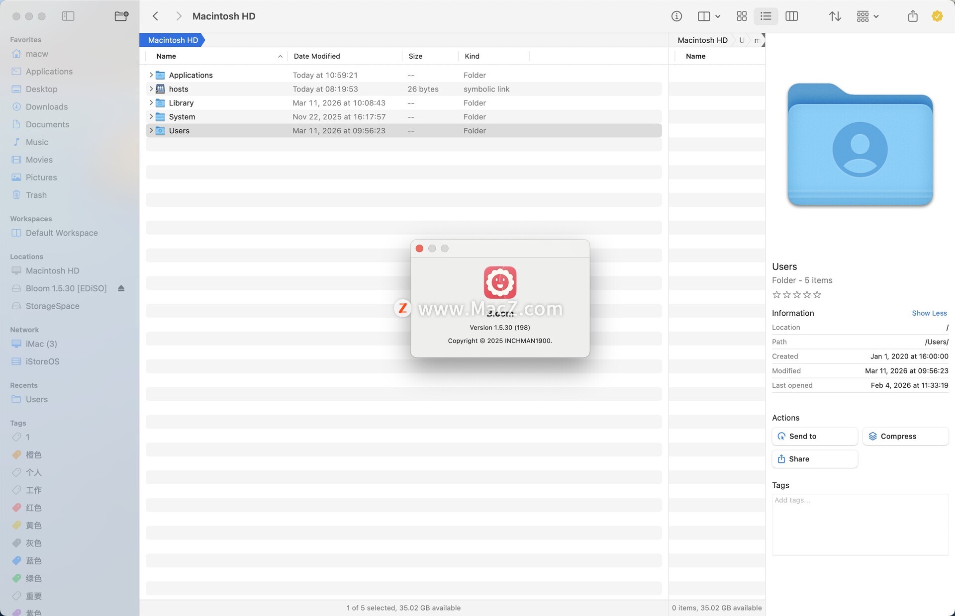Screen dimensions: 955x616
Task: Toggle the sidebar visibility icon
Action: click(68, 16)
